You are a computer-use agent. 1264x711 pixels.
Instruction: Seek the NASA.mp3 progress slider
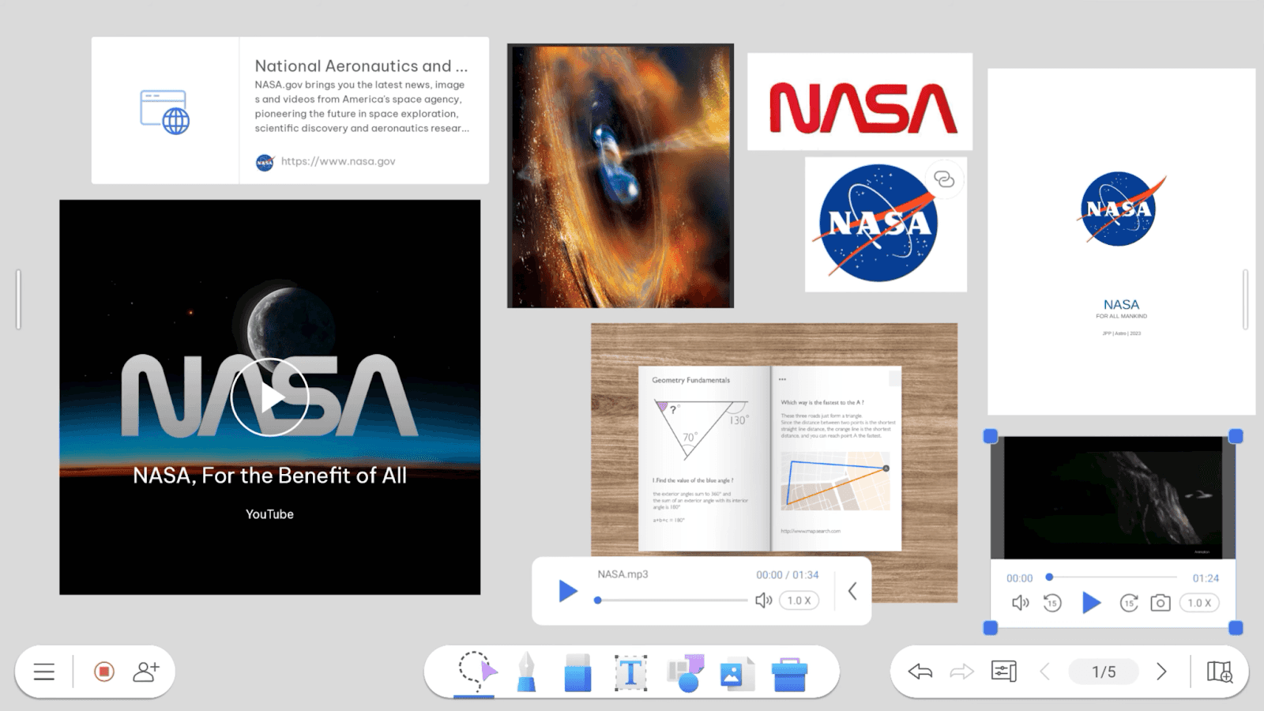[x=671, y=600]
